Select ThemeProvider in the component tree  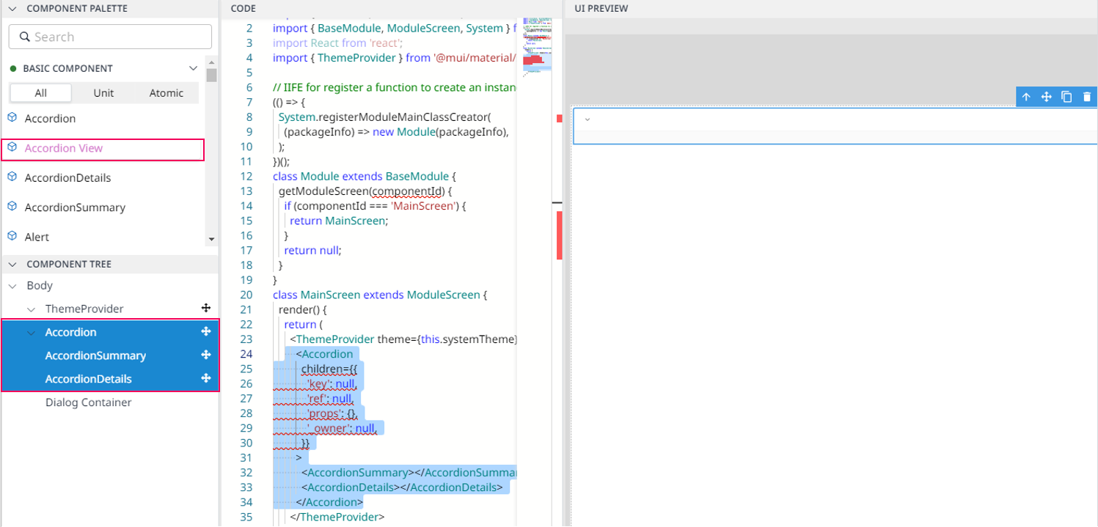click(x=84, y=309)
